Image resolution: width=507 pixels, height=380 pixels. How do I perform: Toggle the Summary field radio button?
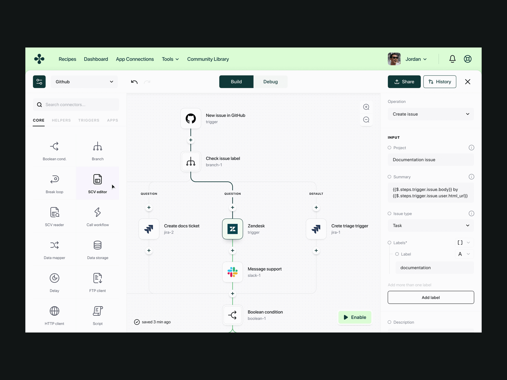coord(389,177)
